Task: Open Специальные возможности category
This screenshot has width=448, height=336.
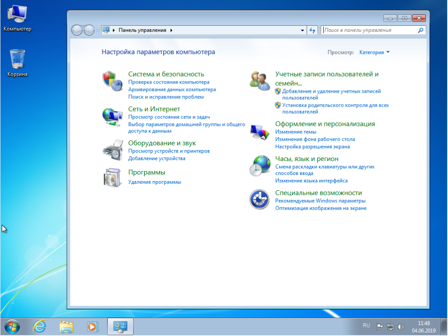Action: [318, 193]
